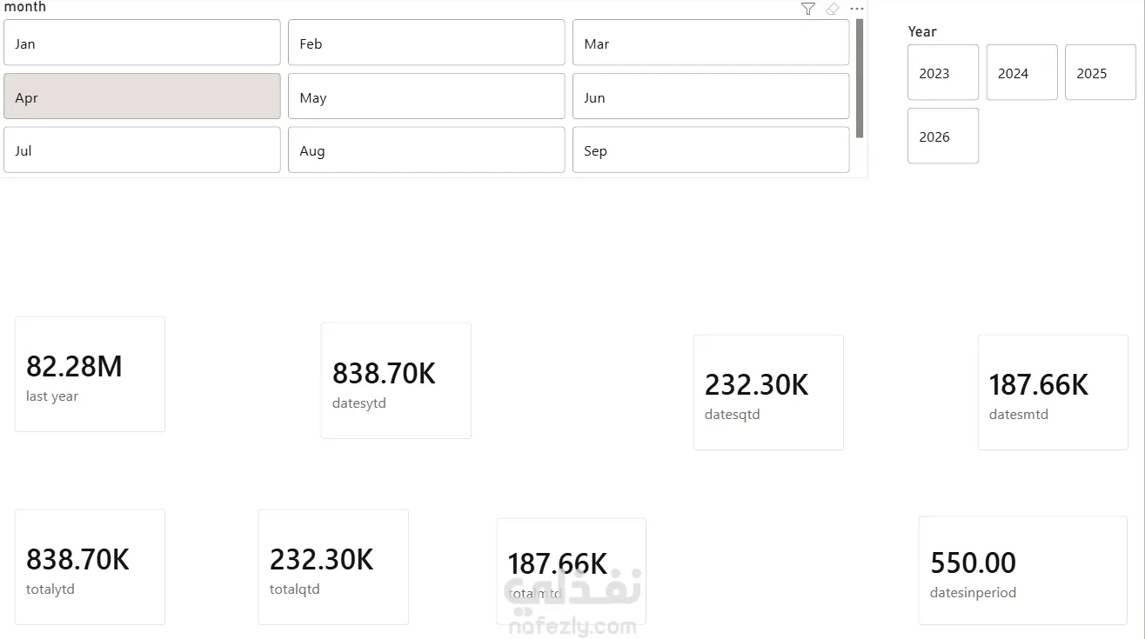1145x639 pixels.
Task: Select the datesinperiod 550.00 card
Action: [x=1023, y=570]
